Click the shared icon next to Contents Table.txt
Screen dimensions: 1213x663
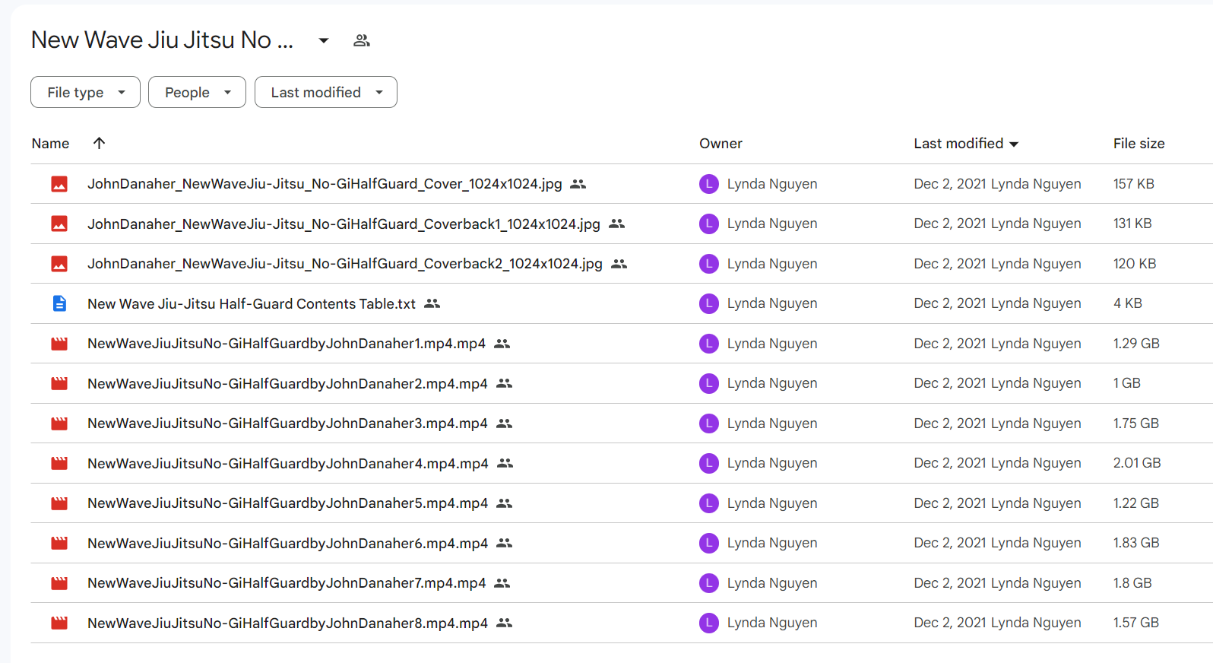point(432,303)
